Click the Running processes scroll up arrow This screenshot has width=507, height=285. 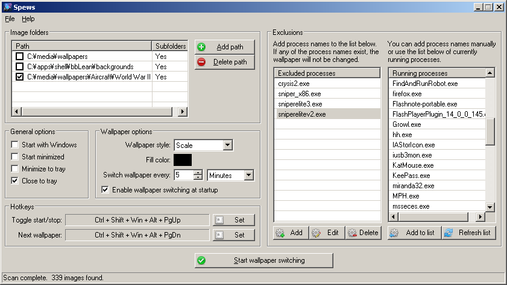490,73
